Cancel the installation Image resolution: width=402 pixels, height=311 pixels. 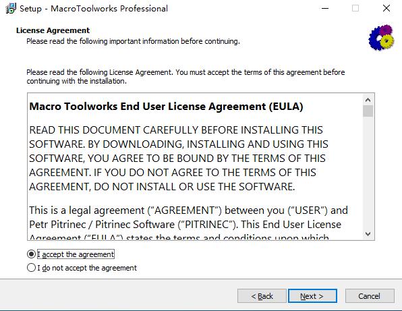[370, 296]
